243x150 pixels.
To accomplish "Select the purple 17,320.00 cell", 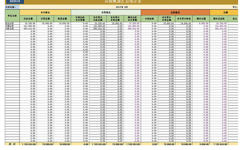I will 132,23.
